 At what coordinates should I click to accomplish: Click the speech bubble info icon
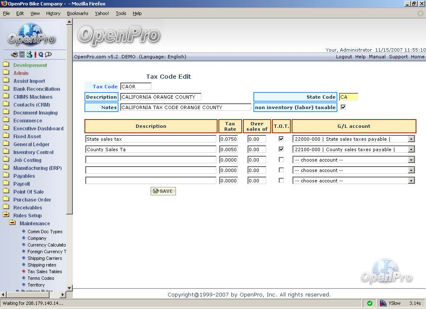48,55
